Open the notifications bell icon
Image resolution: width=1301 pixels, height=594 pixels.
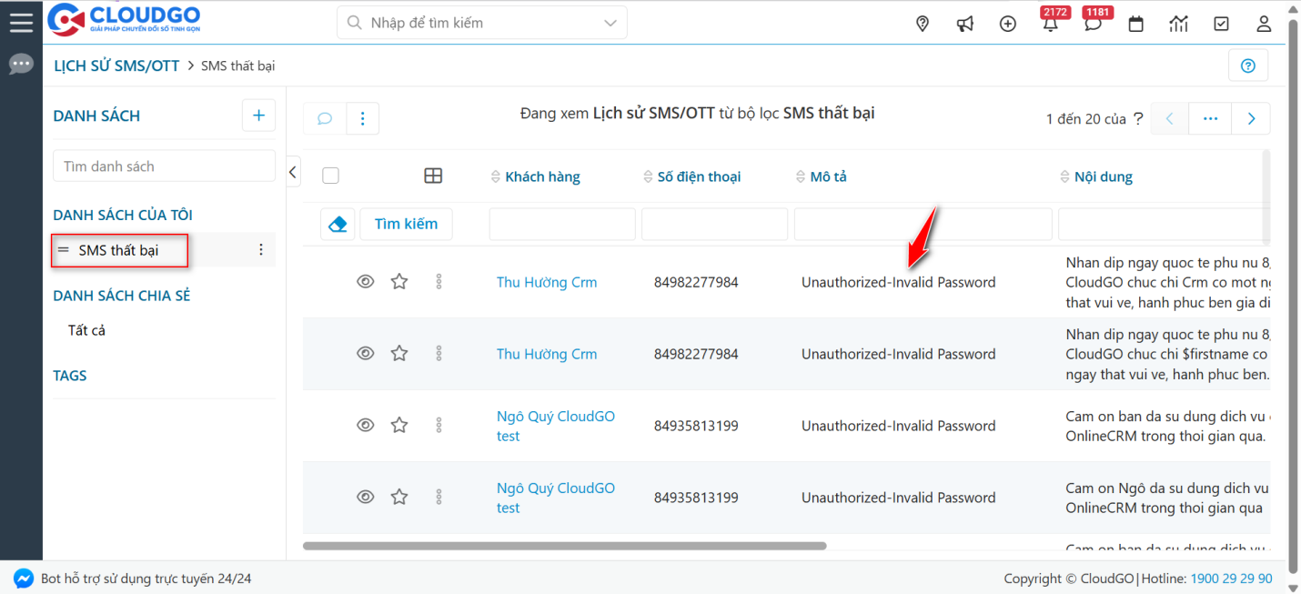point(1050,24)
